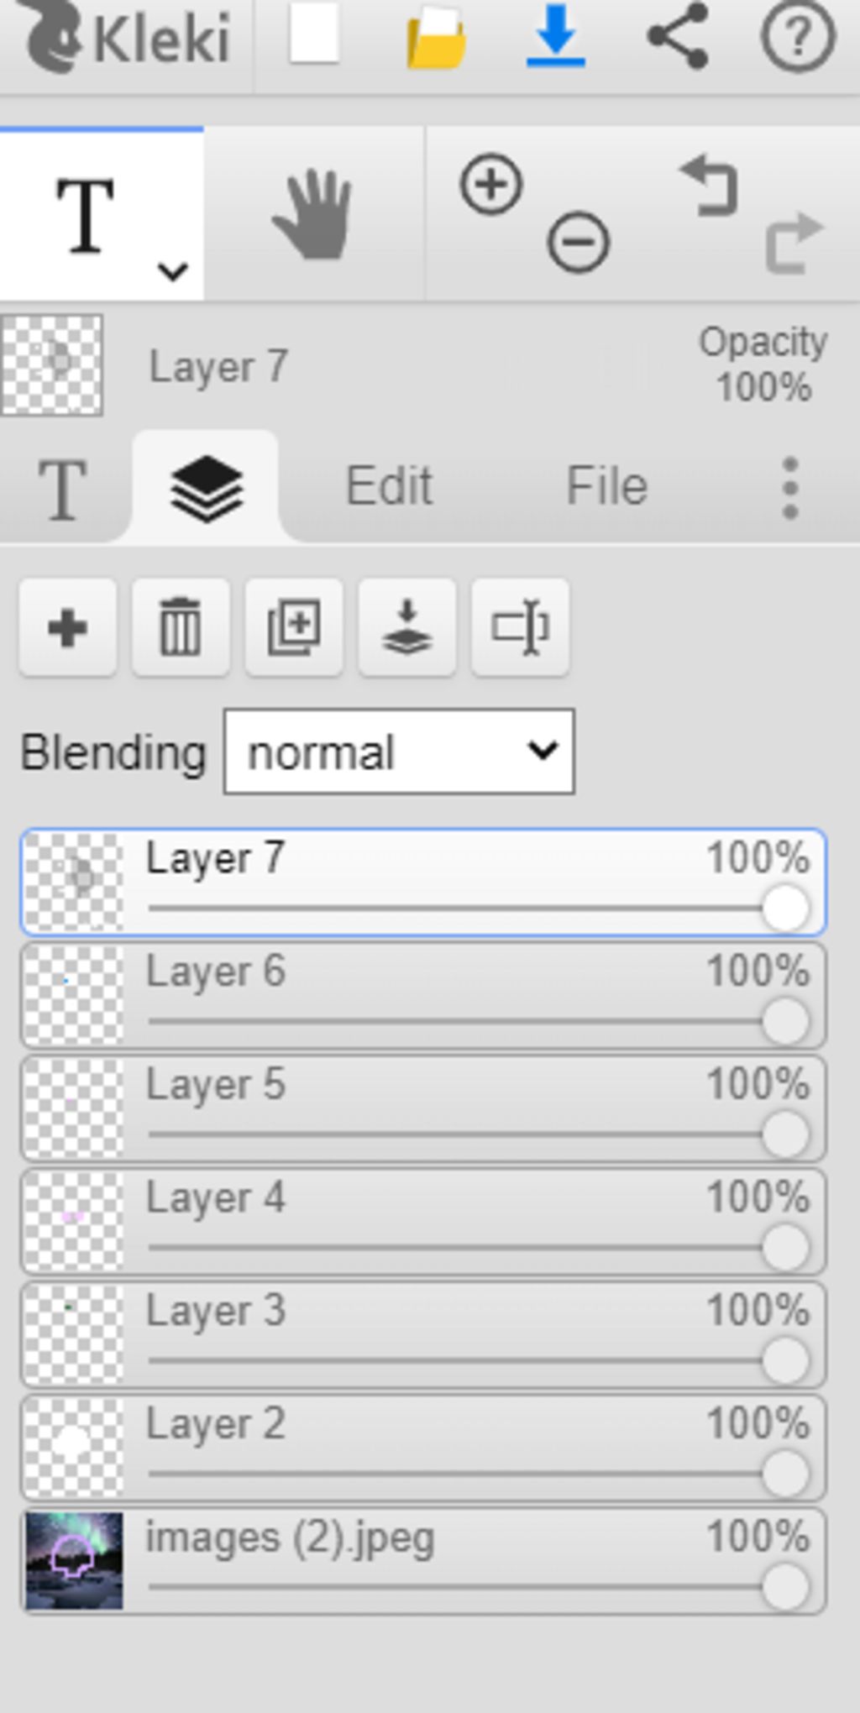This screenshot has width=860, height=1713.
Task: Undo the last action
Action: pyautogui.click(x=710, y=185)
